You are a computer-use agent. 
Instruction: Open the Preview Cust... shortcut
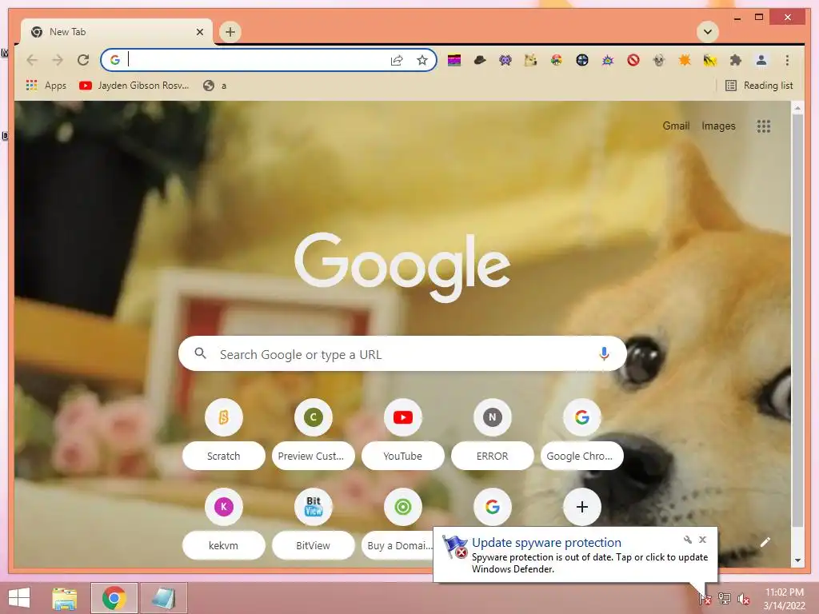click(313, 433)
